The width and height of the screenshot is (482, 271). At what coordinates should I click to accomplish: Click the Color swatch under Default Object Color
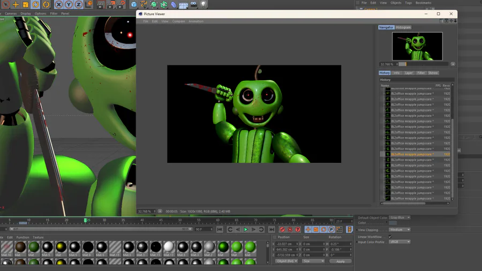click(x=393, y=223)
